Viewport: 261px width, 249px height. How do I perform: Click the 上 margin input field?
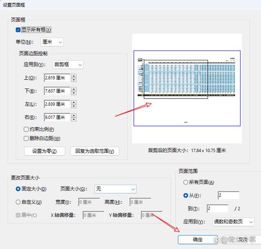pyautogui.click(x=57, y=78)
